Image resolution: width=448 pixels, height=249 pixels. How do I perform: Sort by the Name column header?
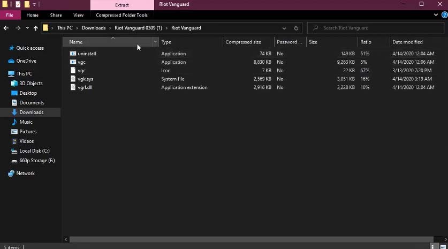click(x=108, y=42)
